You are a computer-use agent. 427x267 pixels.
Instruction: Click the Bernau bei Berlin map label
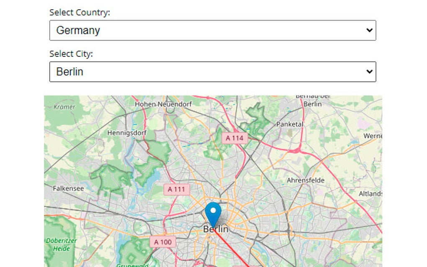tap(312, 100)
